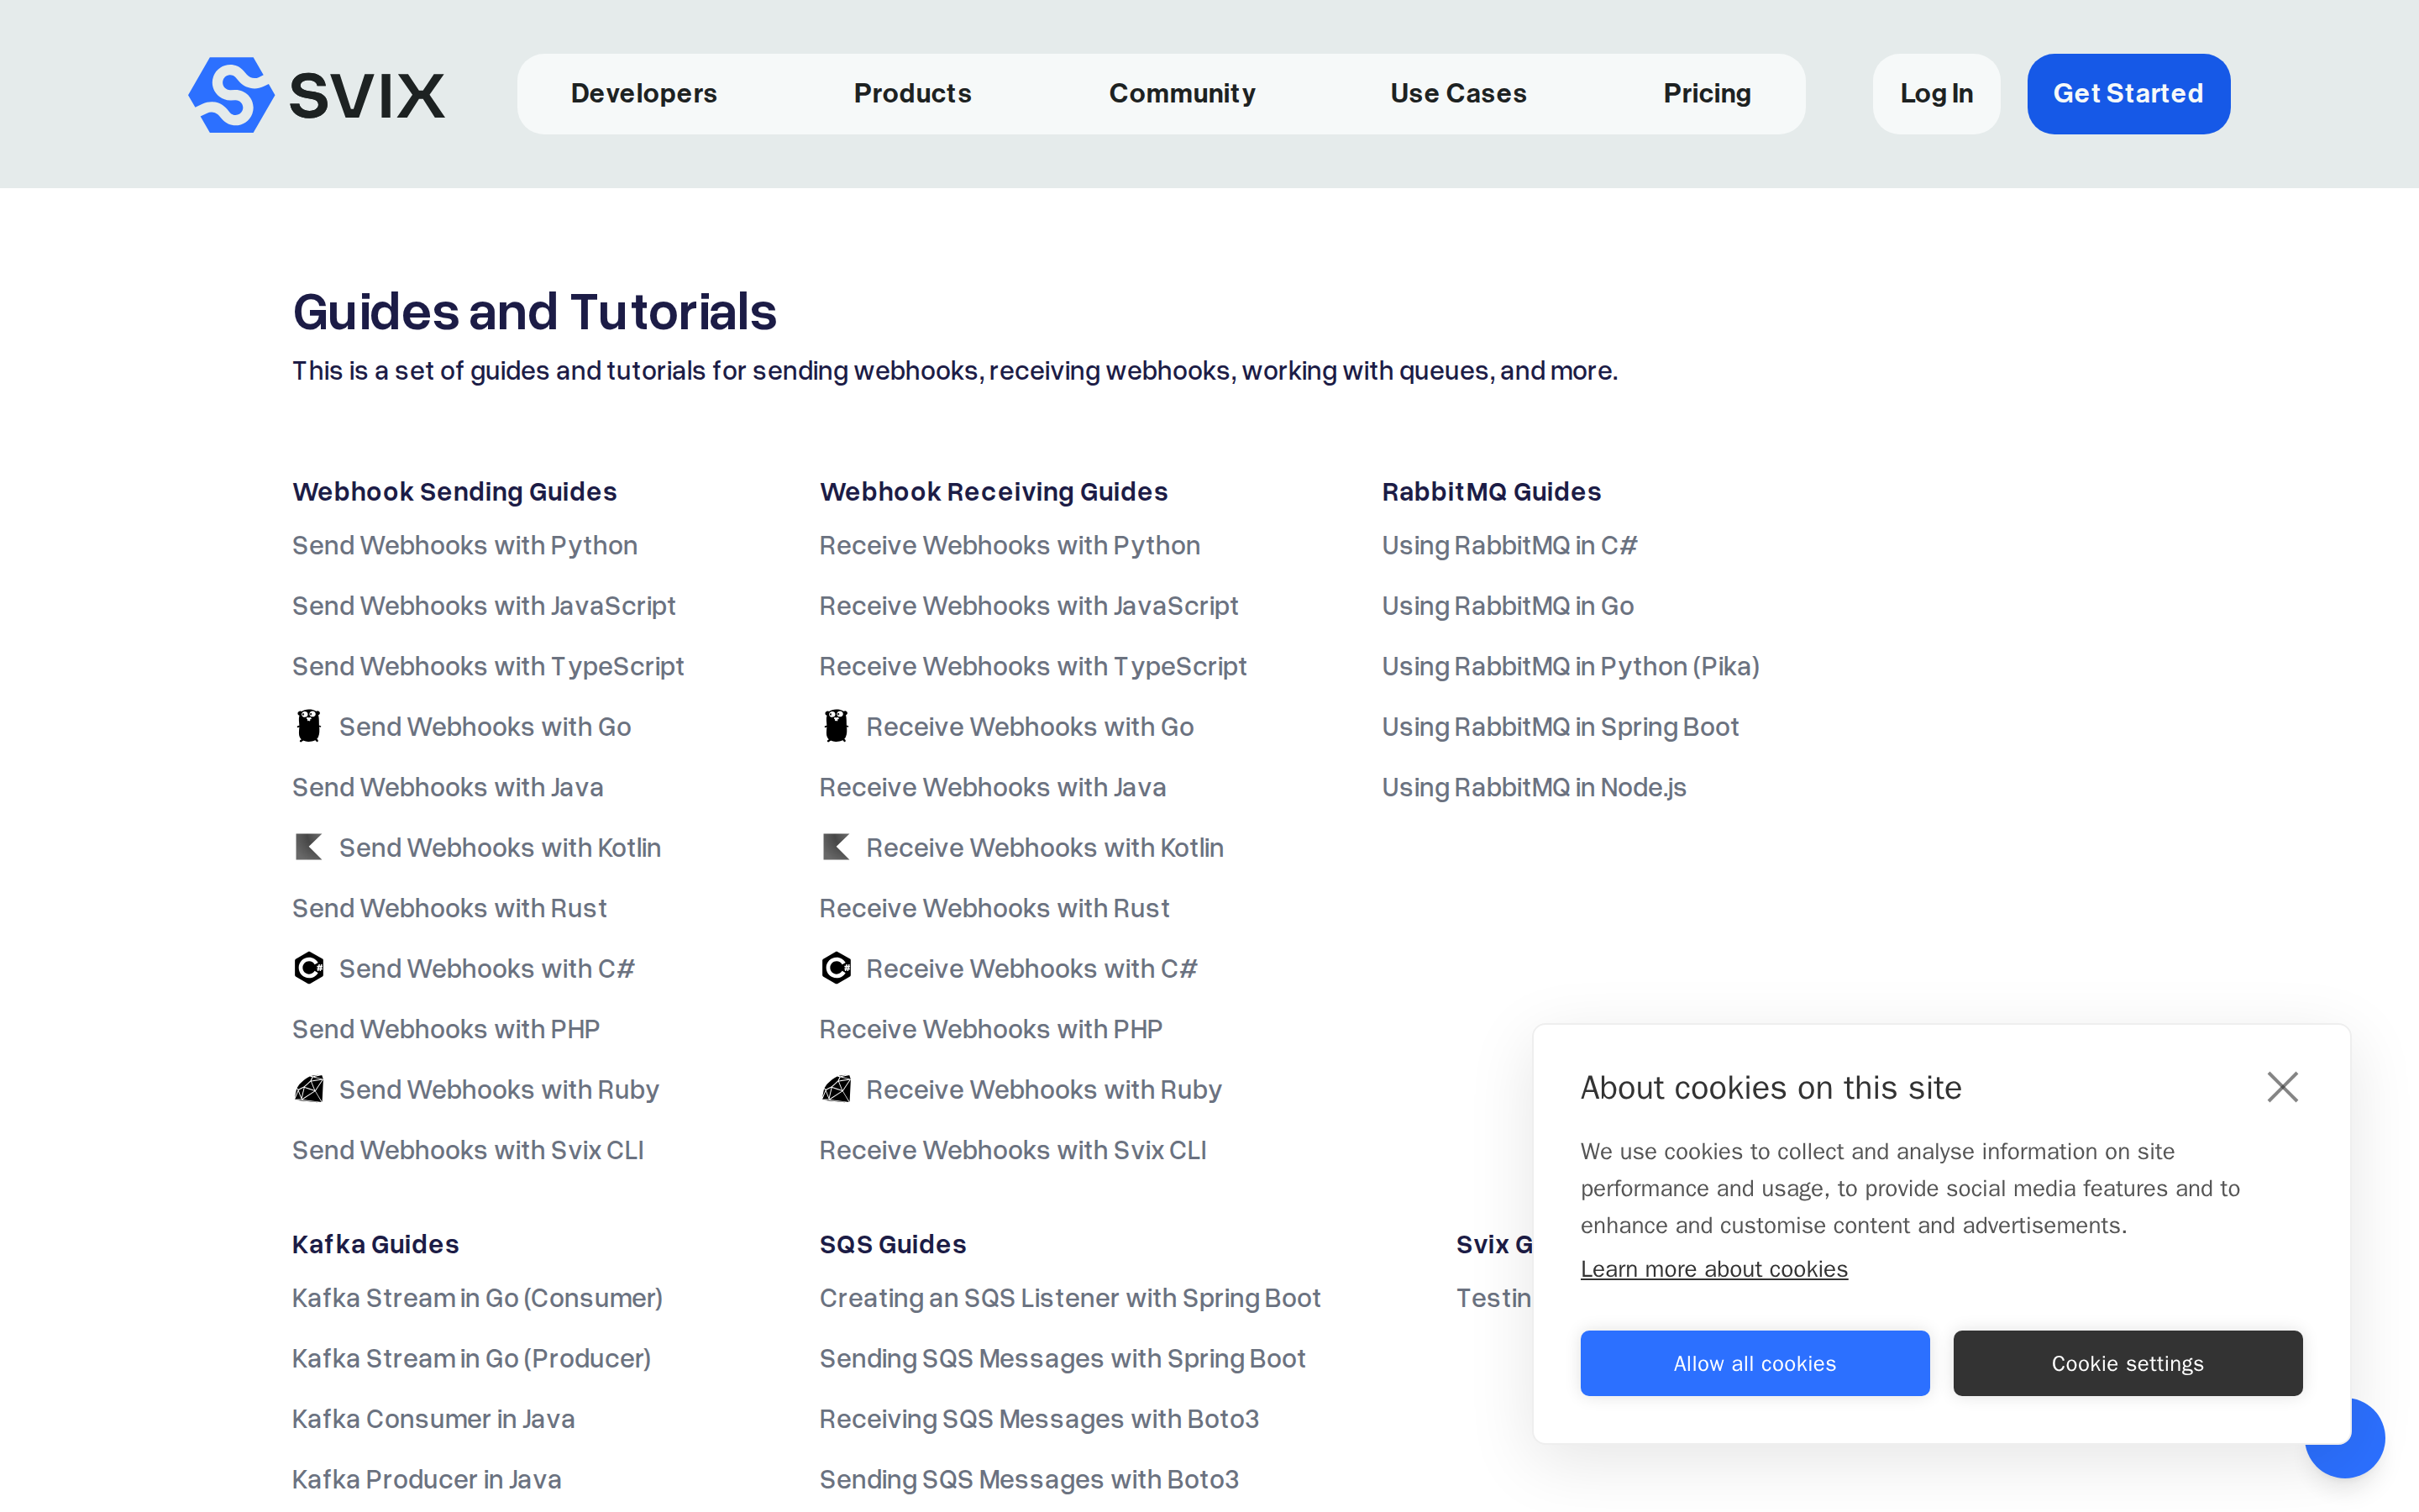Open Receive Webhooks with PHP guide
2419x1512 pixels.
coord(990,1029)
